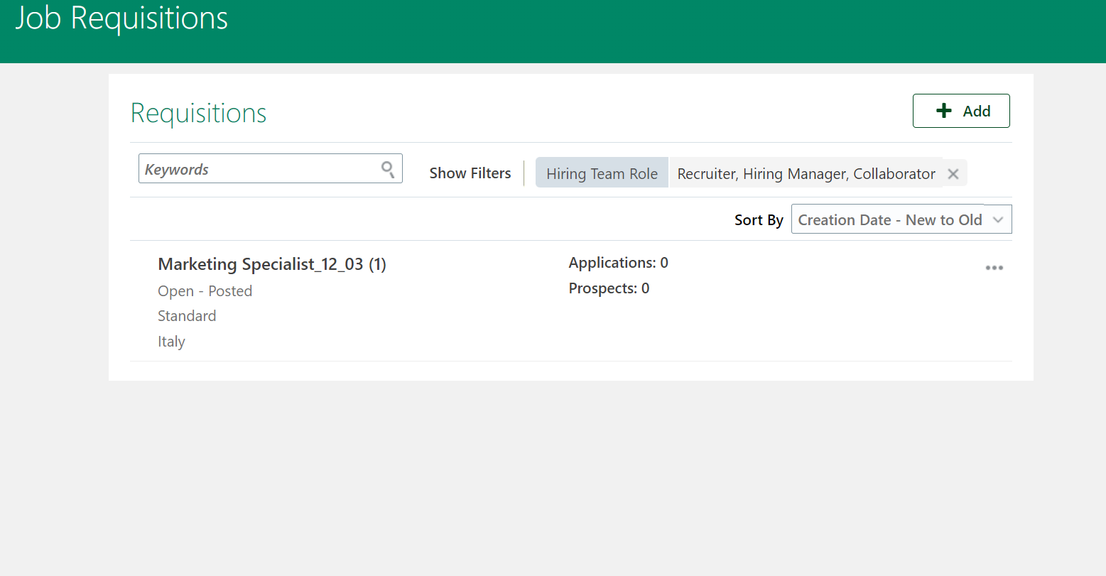The image size is (1106, 576).
Task: Click the Open - Posted status text
Action: pyautogui.click(x=205, y=290)
